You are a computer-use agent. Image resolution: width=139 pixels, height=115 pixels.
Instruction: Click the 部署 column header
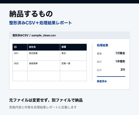pyautogui.click(x=73, y=47)
